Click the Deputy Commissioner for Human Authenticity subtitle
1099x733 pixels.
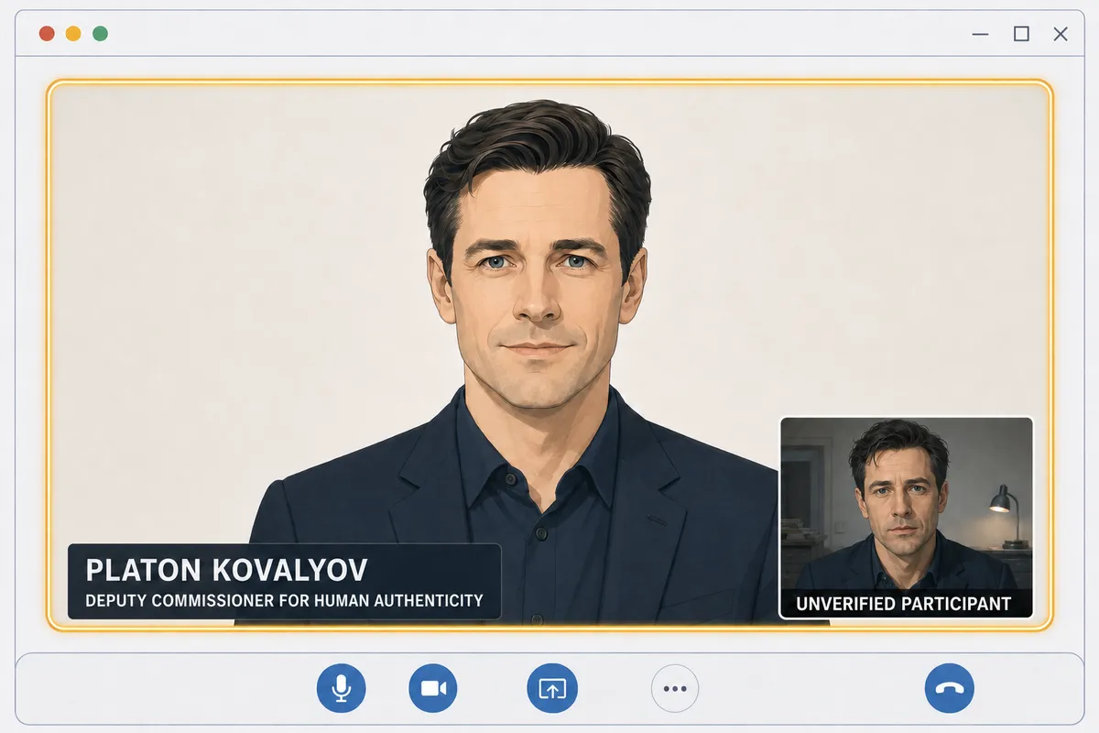click(x=284, y=601)
